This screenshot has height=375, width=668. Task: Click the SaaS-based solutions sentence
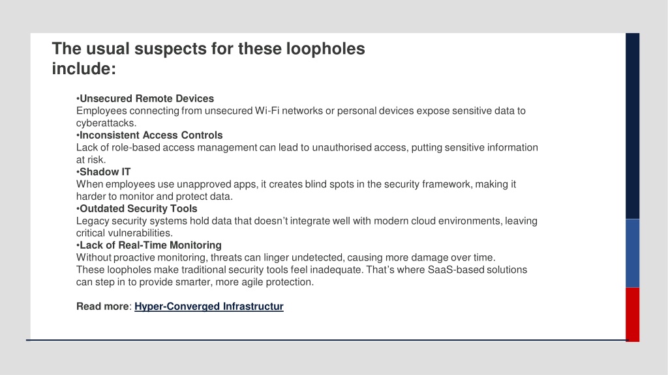coord(301,276)
